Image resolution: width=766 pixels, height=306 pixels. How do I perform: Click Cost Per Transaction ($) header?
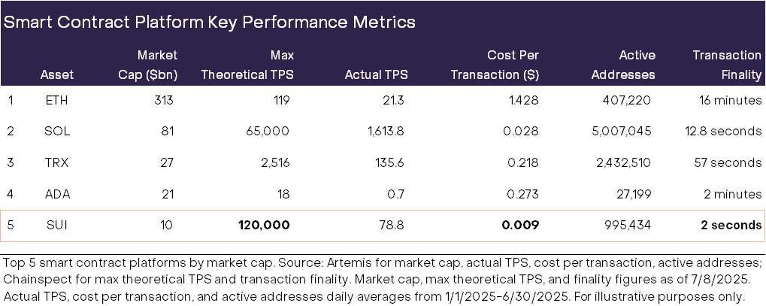pyautogui.click(x=495, y=65)
